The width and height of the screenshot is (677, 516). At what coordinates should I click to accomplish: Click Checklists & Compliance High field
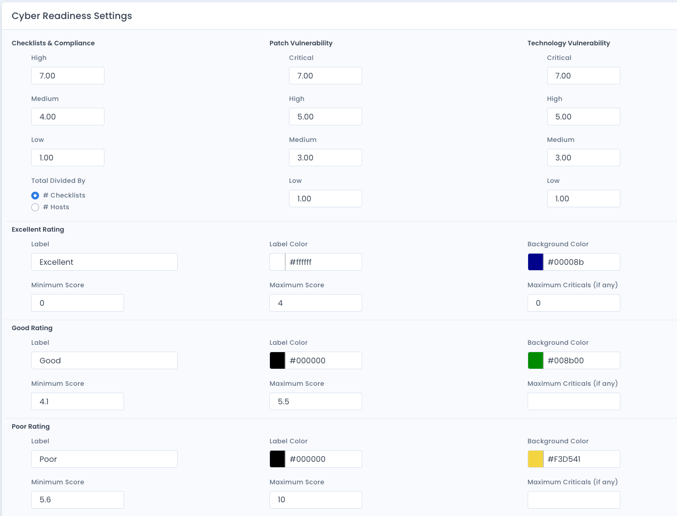coord(68,76)
